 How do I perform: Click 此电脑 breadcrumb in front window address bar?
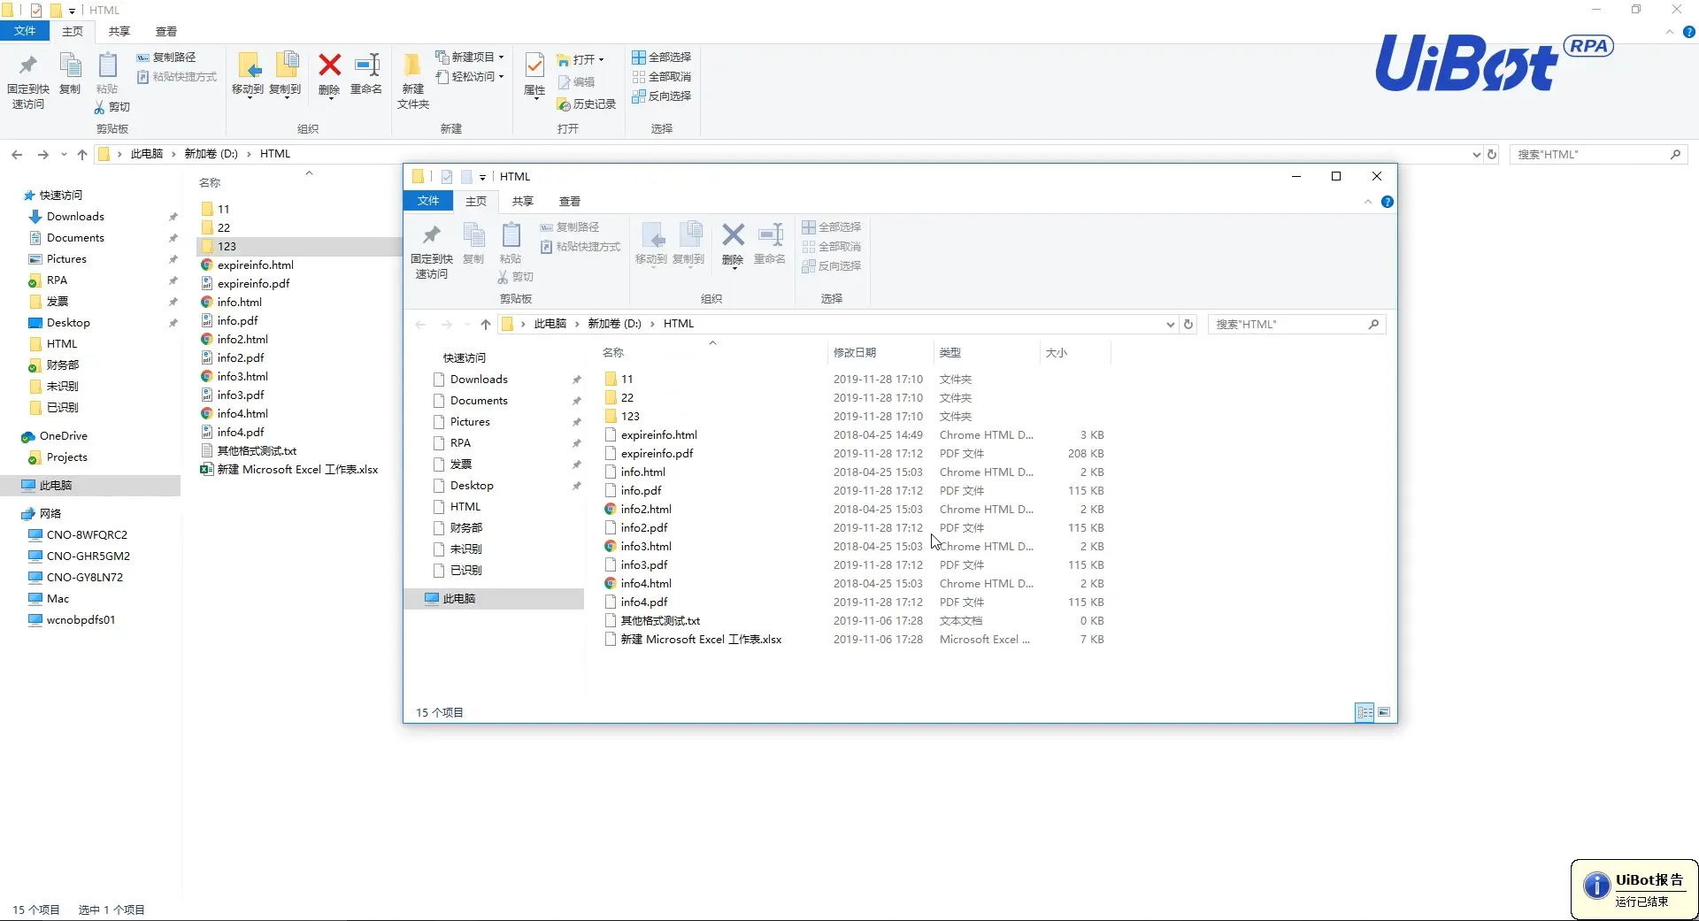point(550,324)
